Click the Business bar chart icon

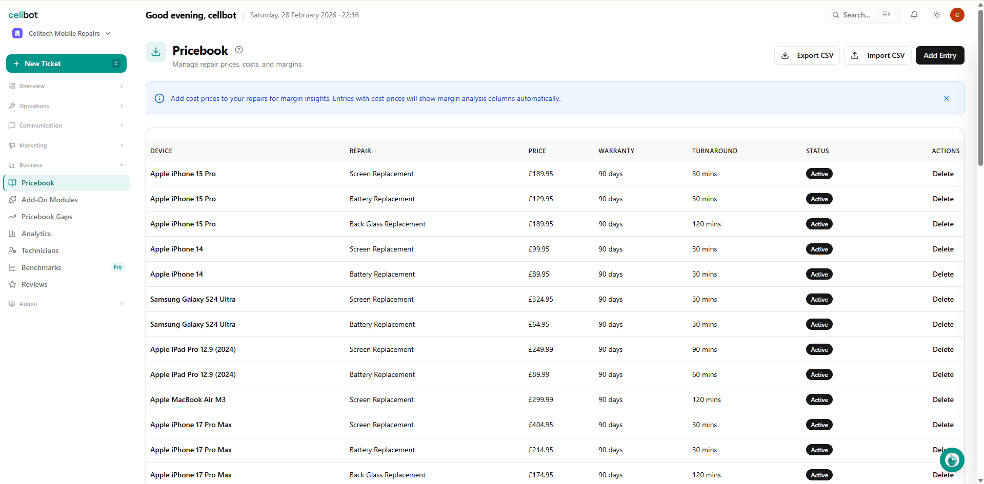(x=12, y=165)
